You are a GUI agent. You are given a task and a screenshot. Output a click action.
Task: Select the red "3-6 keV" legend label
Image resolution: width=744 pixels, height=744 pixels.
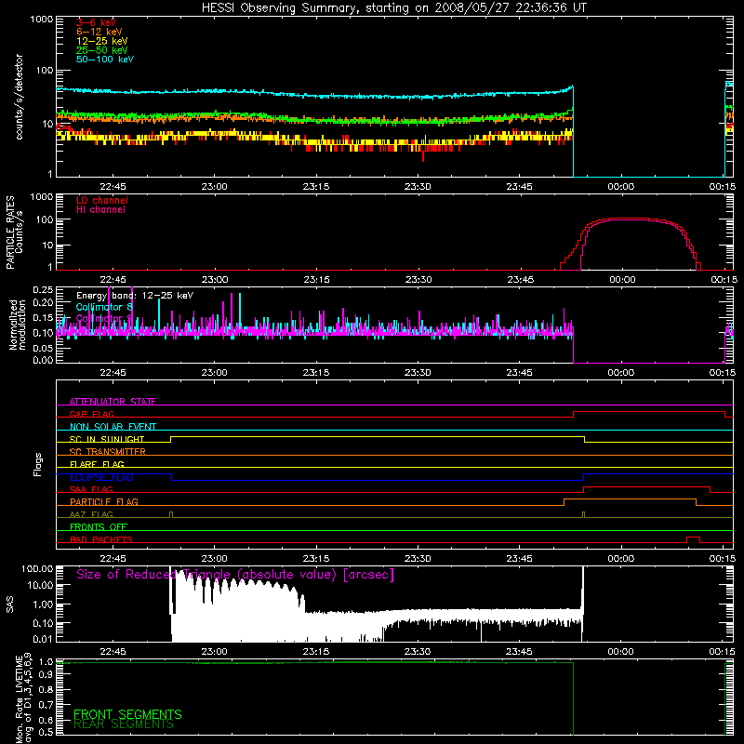click(96, 22)
